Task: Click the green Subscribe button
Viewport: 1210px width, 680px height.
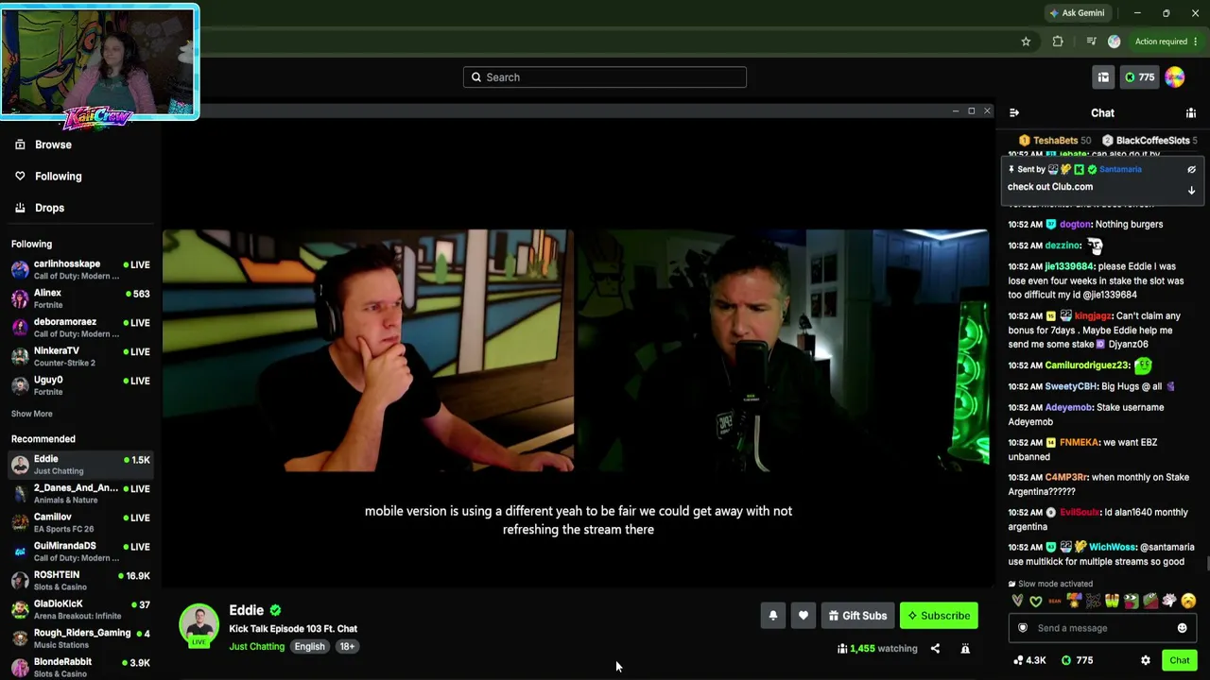Action: pos(939,616)
